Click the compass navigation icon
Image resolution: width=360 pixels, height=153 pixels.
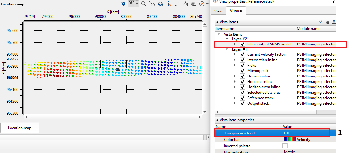point(202,4)
